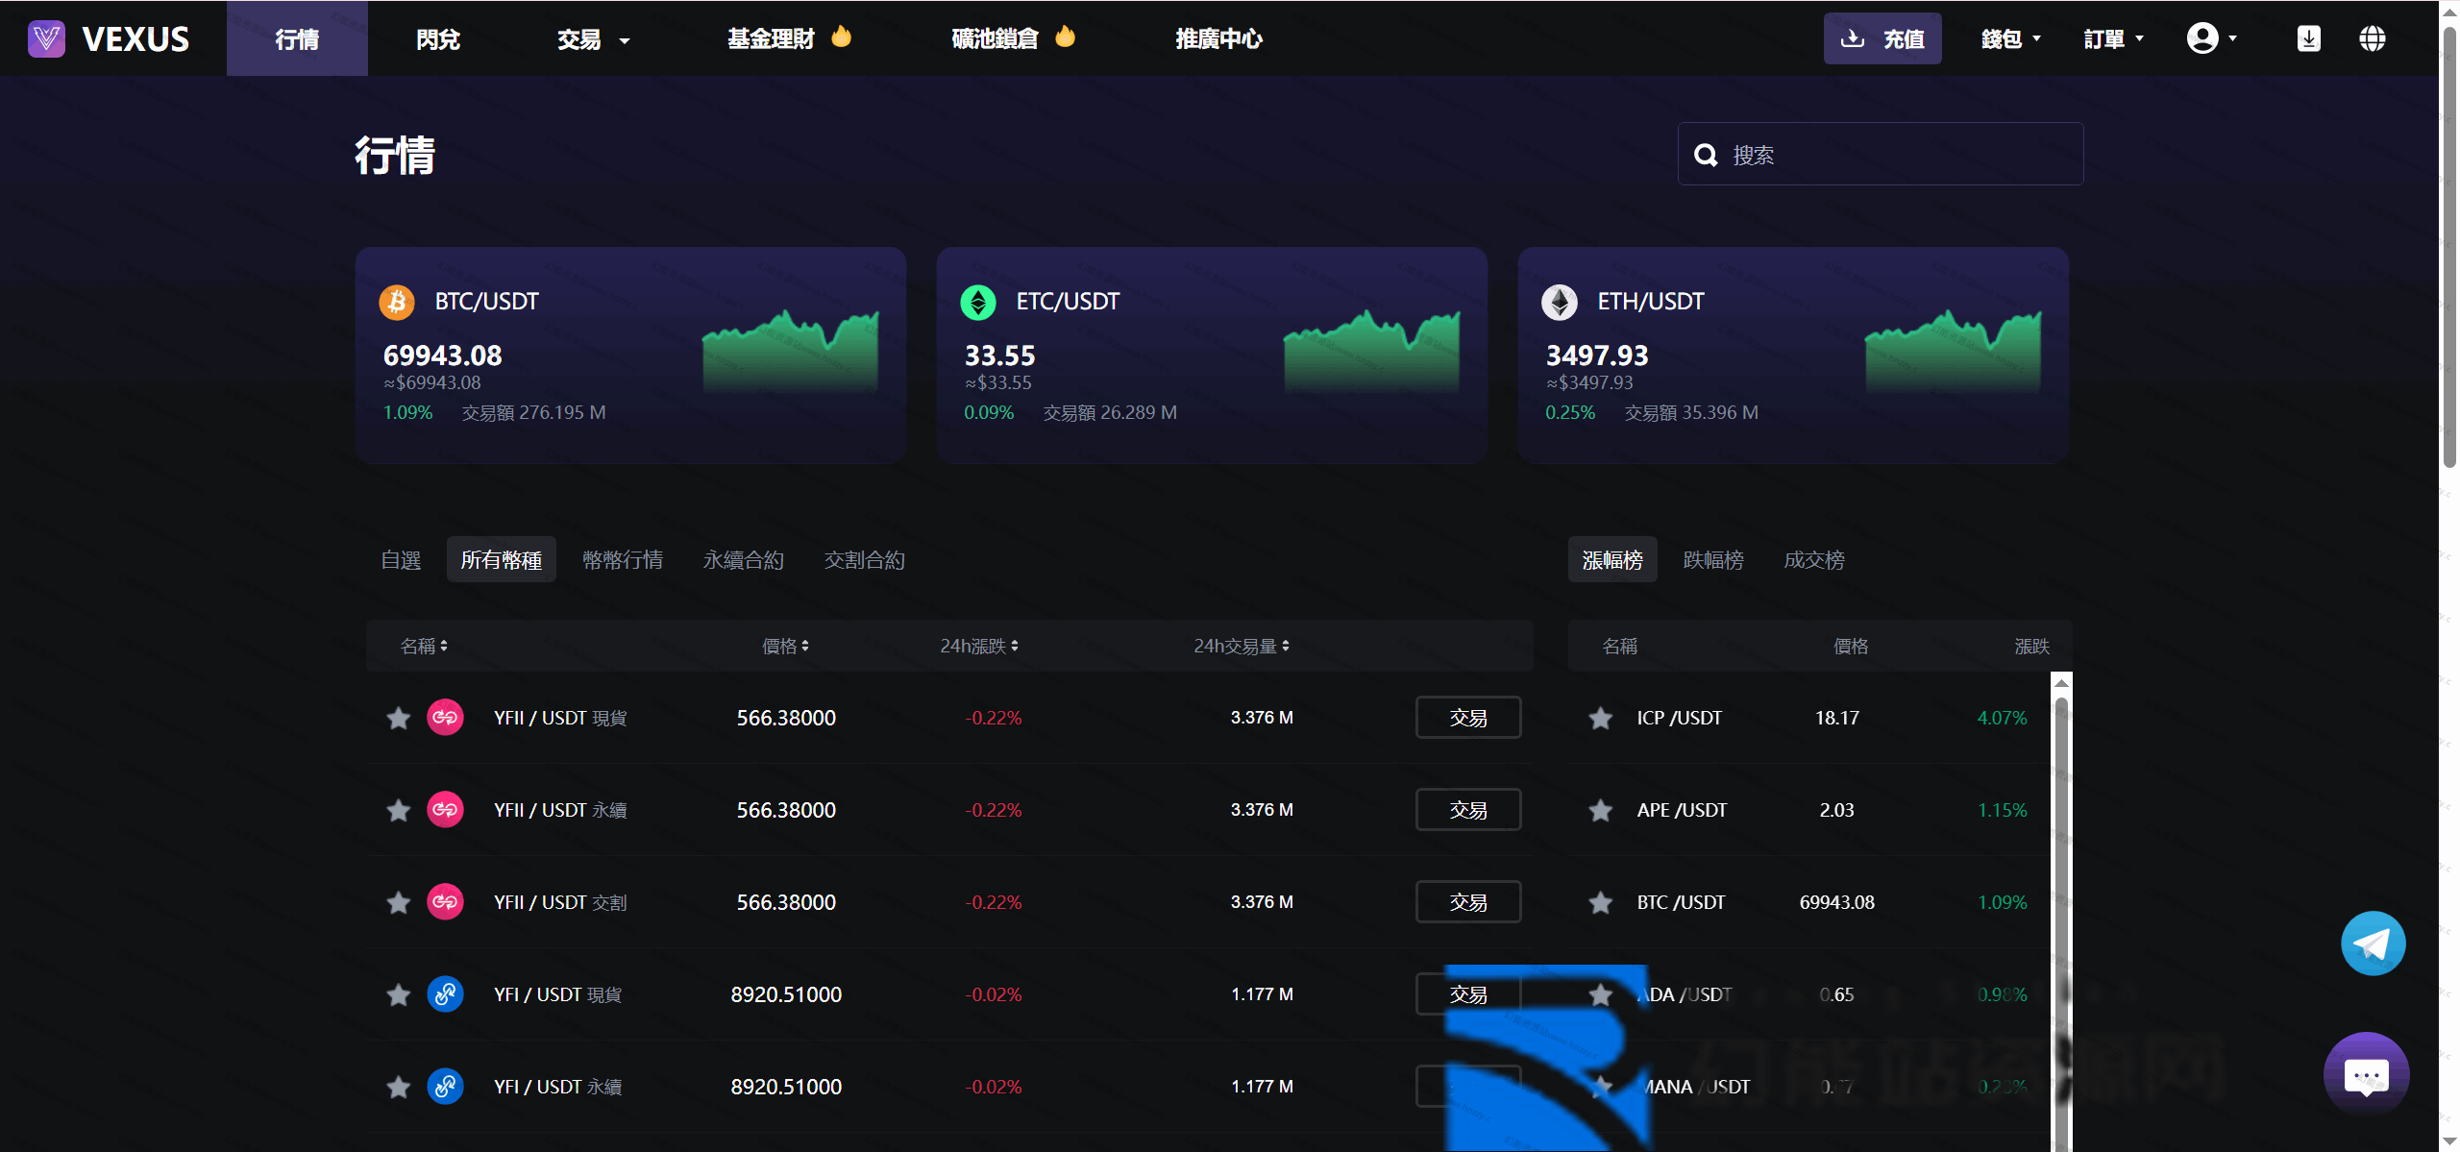The height and width of the screenshot is (1152, 2460).
Task: Click the YFI icon in 現貨 row
Action: pyautogui.click(x=445, y=993)
